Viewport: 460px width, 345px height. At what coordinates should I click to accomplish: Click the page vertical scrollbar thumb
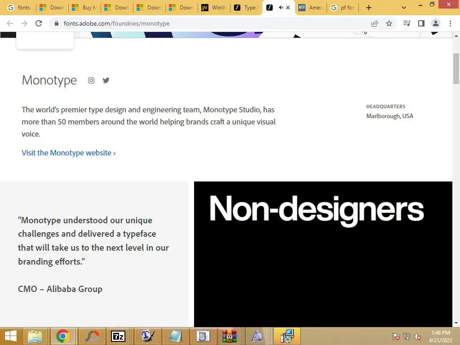pos(456,69)
